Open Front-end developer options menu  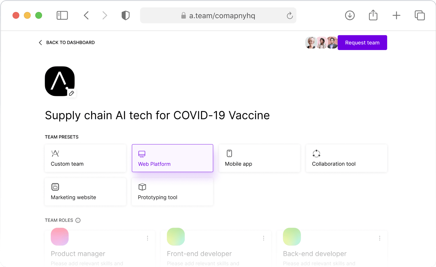click(x=263, y=238)
